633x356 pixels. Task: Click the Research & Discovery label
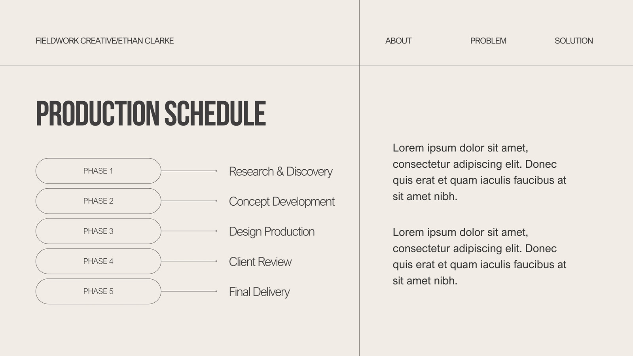280,172
